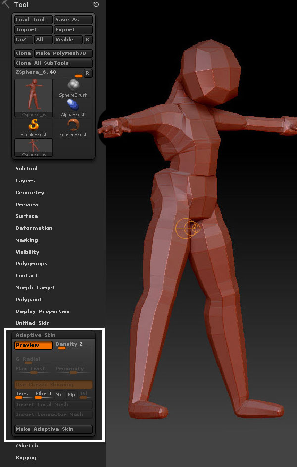Open the Polypaint submenu
Viewport: 297px width, 467px height.
click(x=29, y=300)
